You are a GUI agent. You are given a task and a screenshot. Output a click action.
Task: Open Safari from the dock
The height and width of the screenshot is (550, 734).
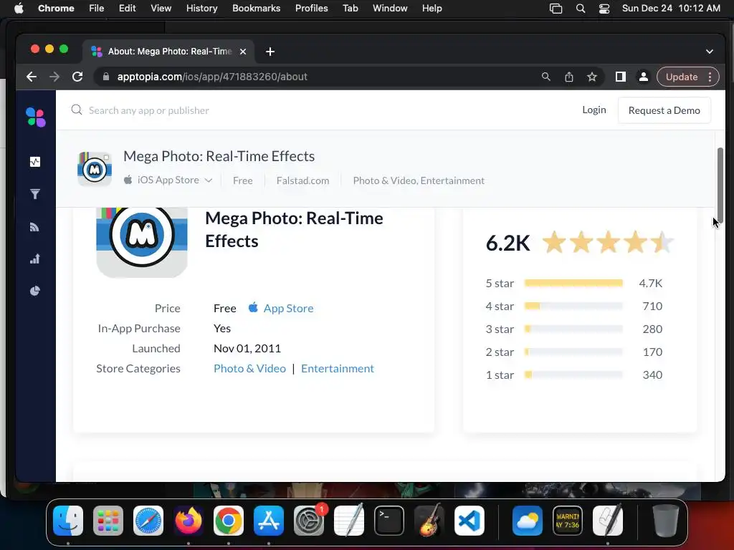coord(148,521)
